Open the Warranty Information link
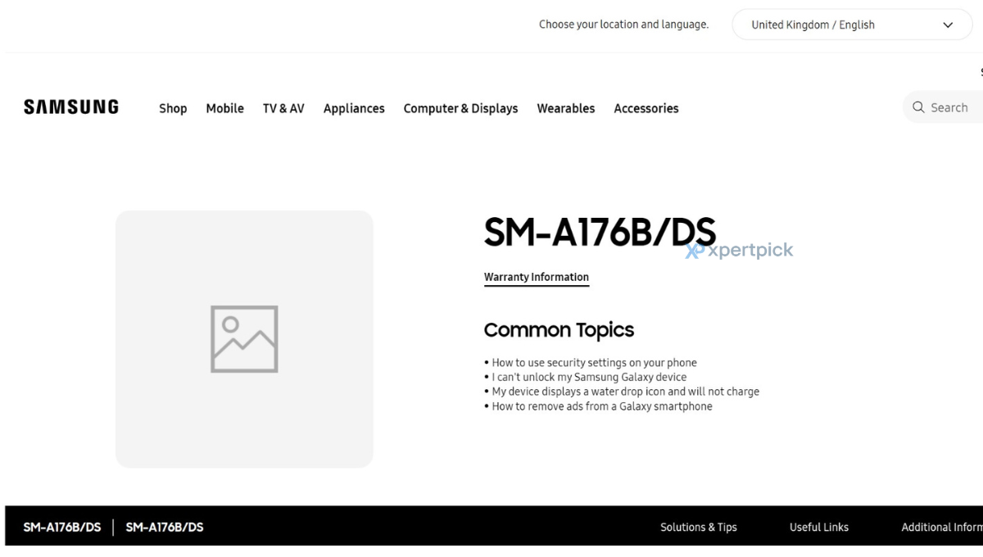Image resolution: width=983 pixels, height=557 pixels. coord(537,277)
